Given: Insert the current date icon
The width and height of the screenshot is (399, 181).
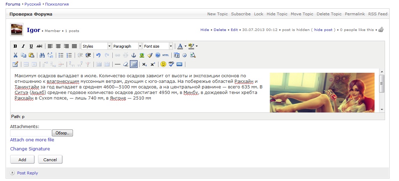Looking at the screenshot, I should point(177,55).
